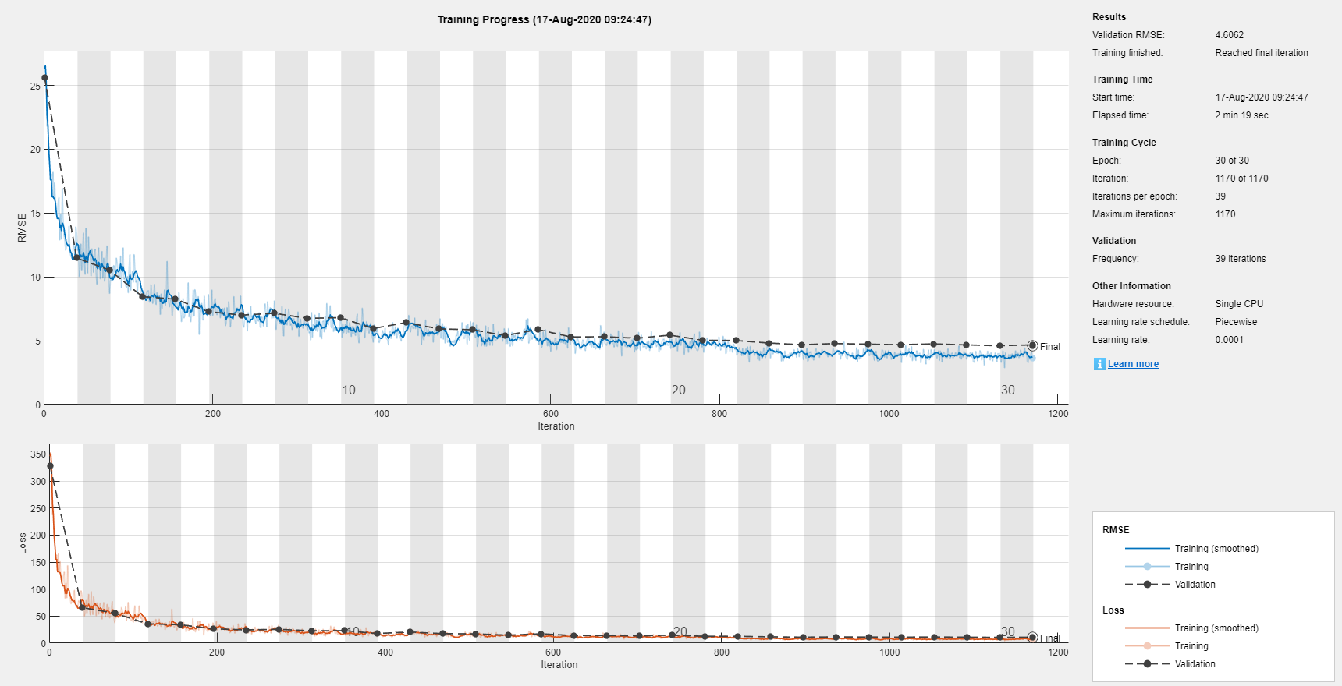Click the Other Information heading
Viewport: 1342px width, 686px height.
pos(1131,286)
